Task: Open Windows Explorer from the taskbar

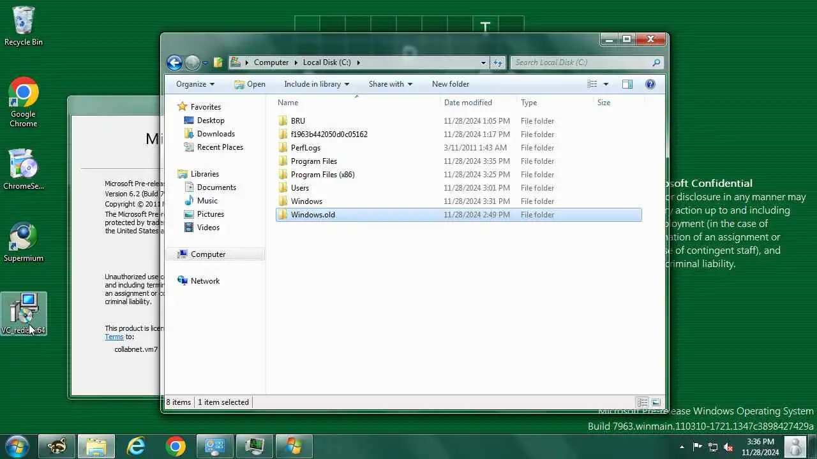Action: pyautogui.click(x=96, y=447)
